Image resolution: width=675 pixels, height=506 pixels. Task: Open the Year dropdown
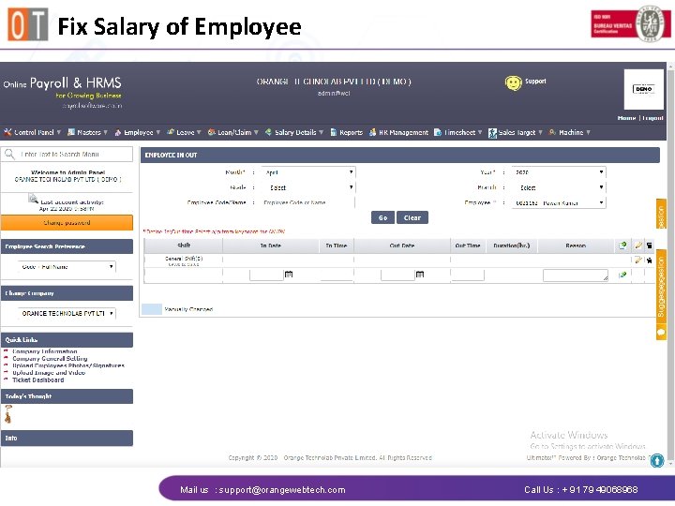click(x=559, y=172)
